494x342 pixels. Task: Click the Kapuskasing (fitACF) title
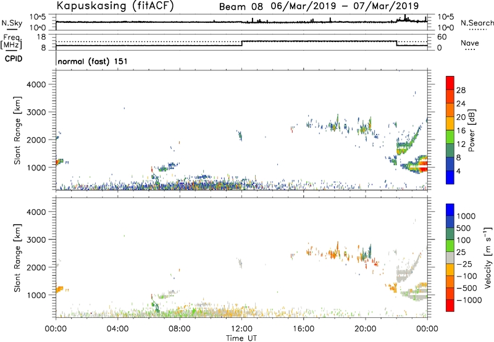[115, 6]
